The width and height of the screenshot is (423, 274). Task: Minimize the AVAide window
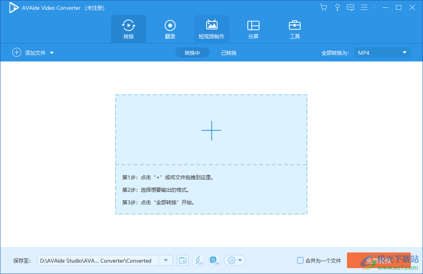[x=385, y=7]
